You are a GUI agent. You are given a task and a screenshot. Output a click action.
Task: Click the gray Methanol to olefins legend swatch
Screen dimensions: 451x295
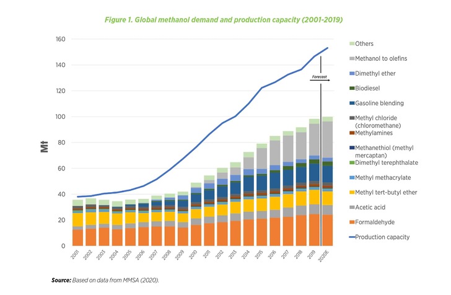[x=352, y=58]
